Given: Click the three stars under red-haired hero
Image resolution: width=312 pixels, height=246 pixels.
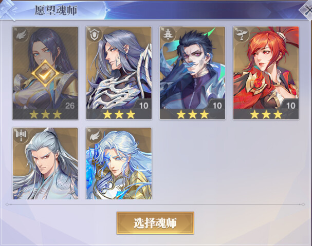Looking at the screenshot, I should [266, 114].
